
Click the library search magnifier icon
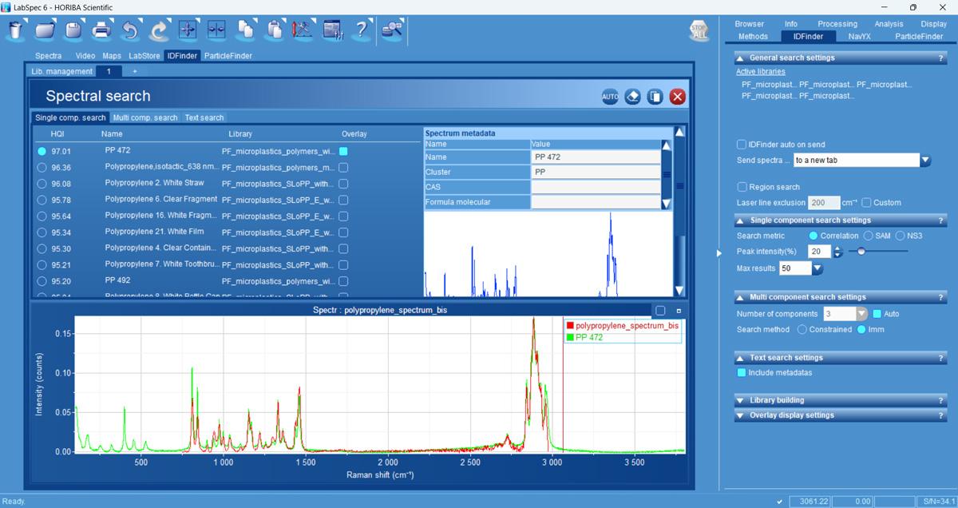[x=391, y=30]
